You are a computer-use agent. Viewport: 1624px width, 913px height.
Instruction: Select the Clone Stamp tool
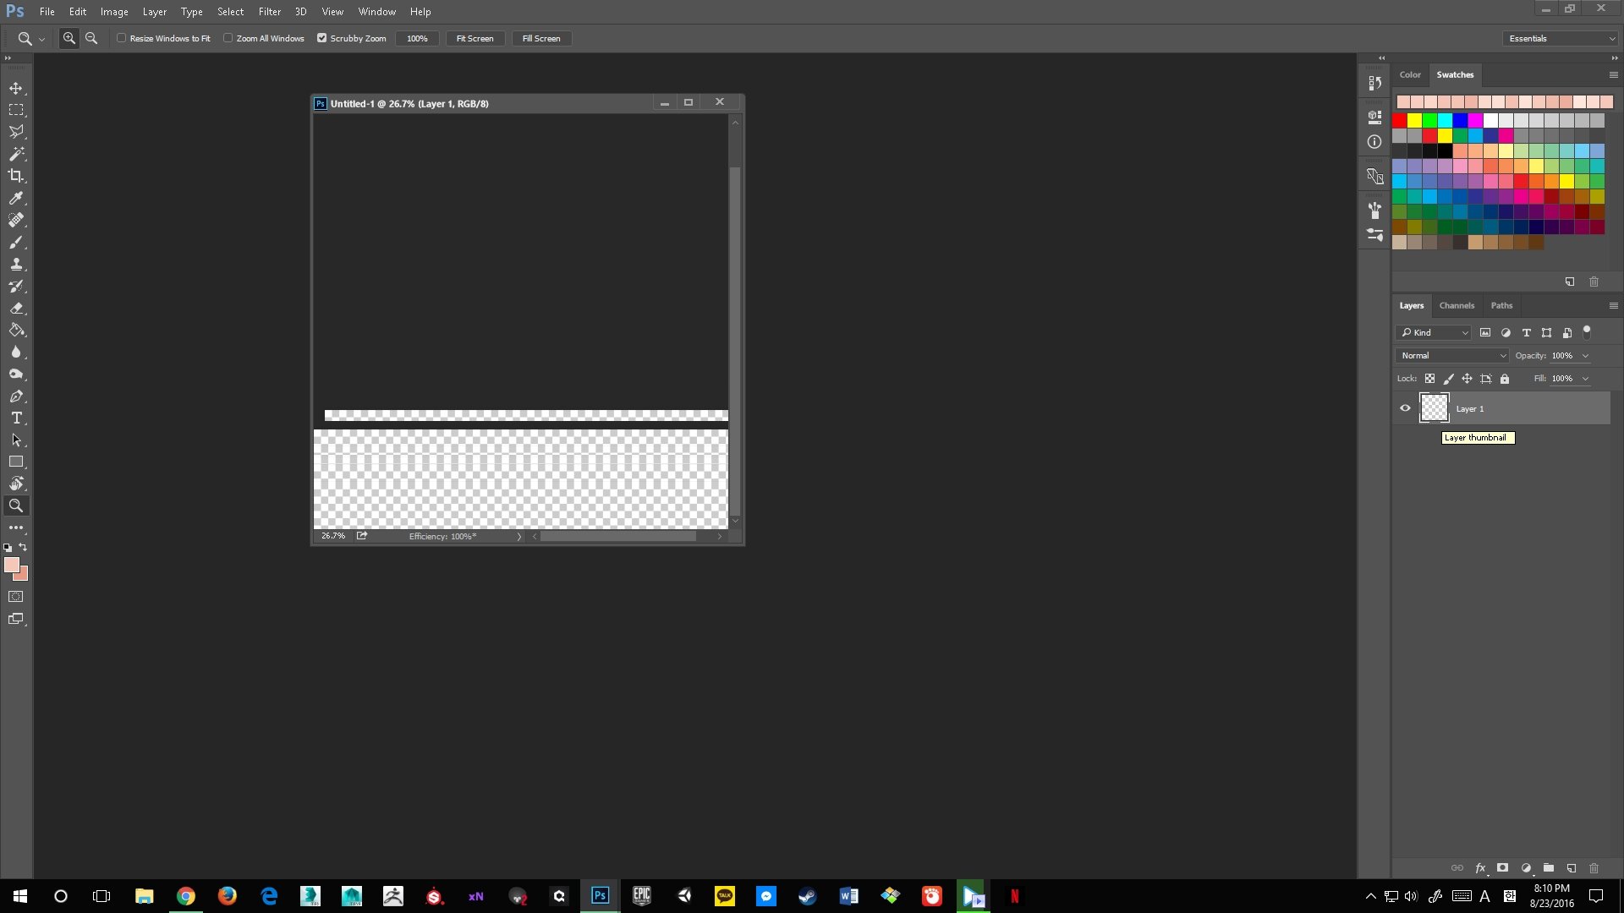pos(16,264)
